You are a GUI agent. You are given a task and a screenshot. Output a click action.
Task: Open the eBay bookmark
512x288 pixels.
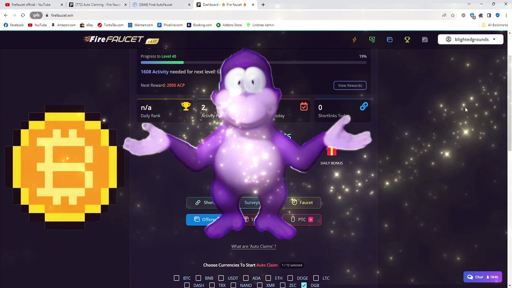[86, 25]
